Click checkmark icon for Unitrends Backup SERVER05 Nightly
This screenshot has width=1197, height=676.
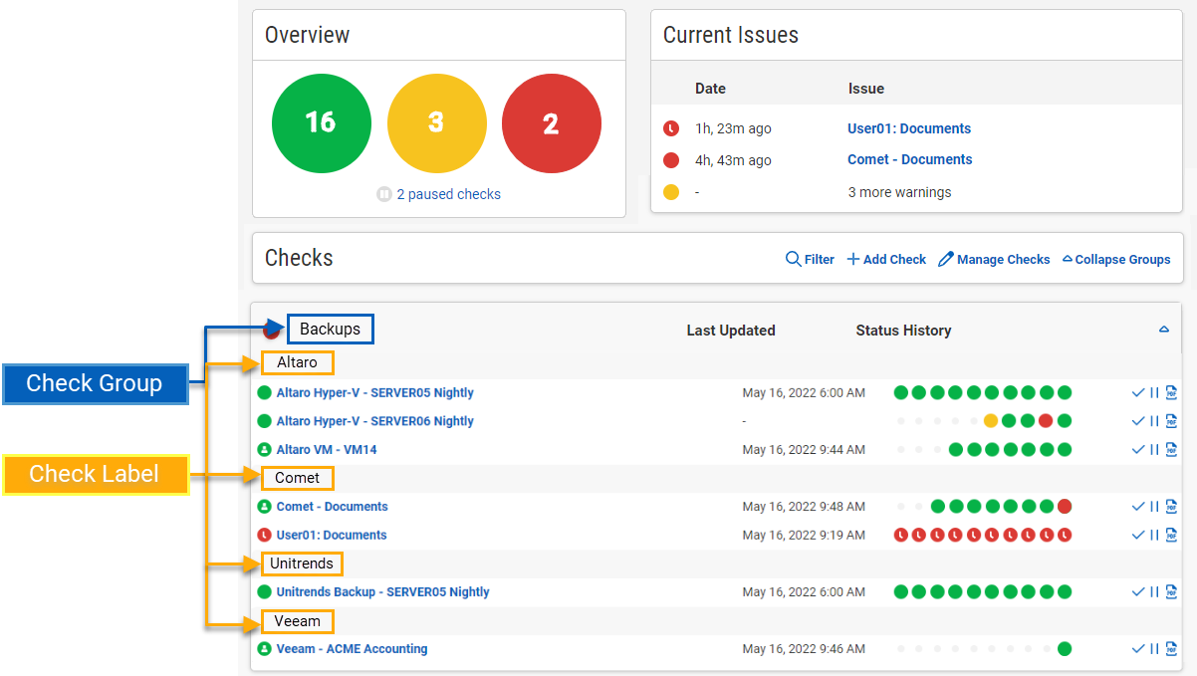click(x=1138, y=591)
